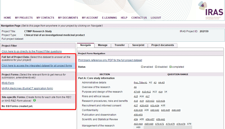Open question range A50-A53
This screenshot has width=225, height=129.
(x=138, y=115)
